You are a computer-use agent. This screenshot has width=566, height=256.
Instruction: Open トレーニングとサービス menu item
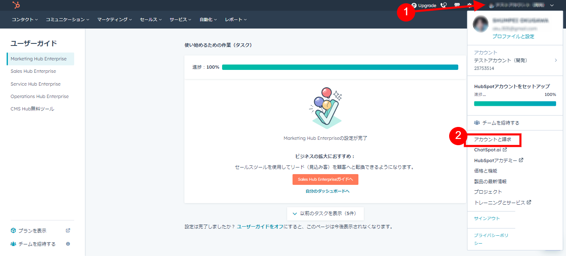click(503, 202)
